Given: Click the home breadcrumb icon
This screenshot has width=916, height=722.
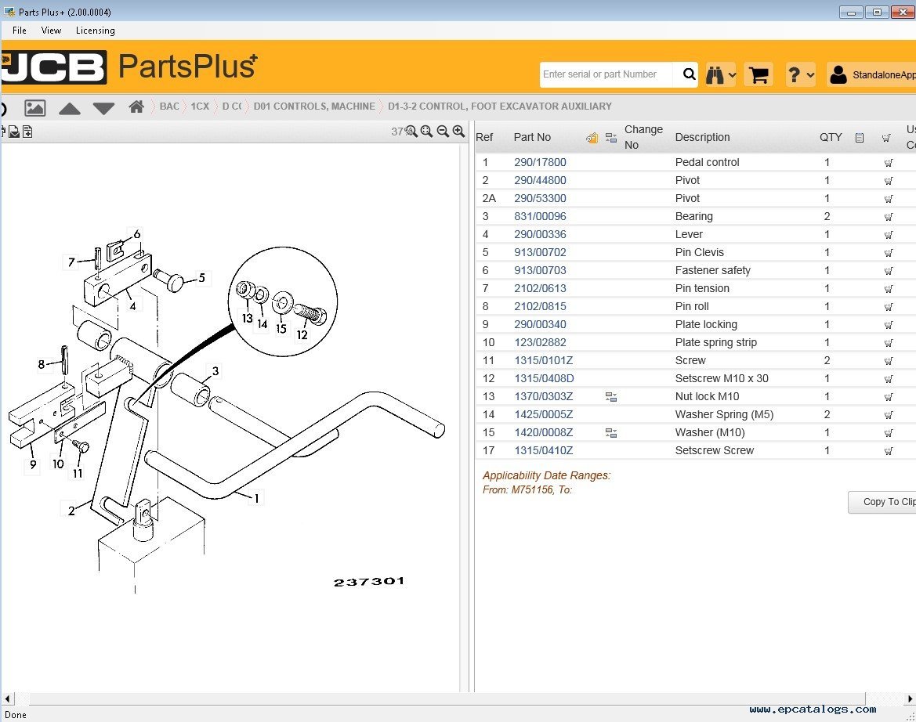Looking at the screenshot, I should [136, 106].
